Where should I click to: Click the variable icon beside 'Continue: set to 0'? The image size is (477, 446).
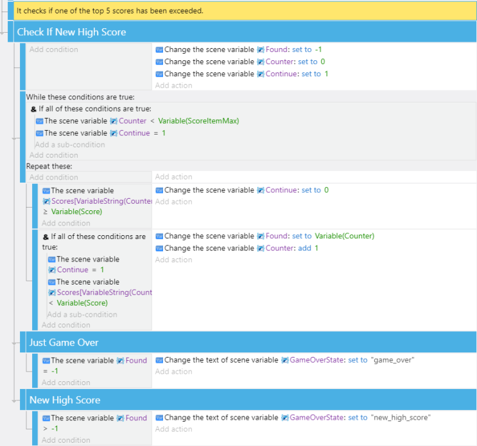261,190
